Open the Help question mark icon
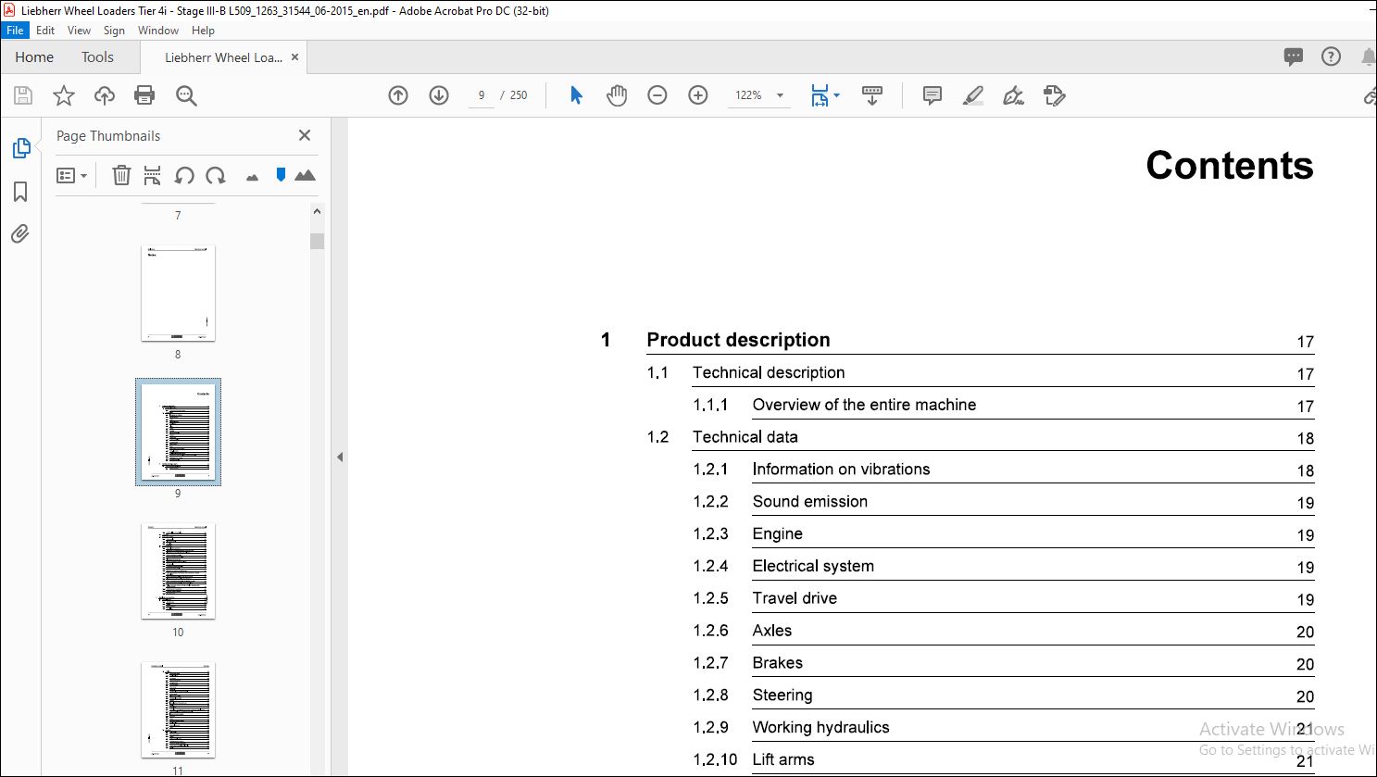 coord(1331,56)
